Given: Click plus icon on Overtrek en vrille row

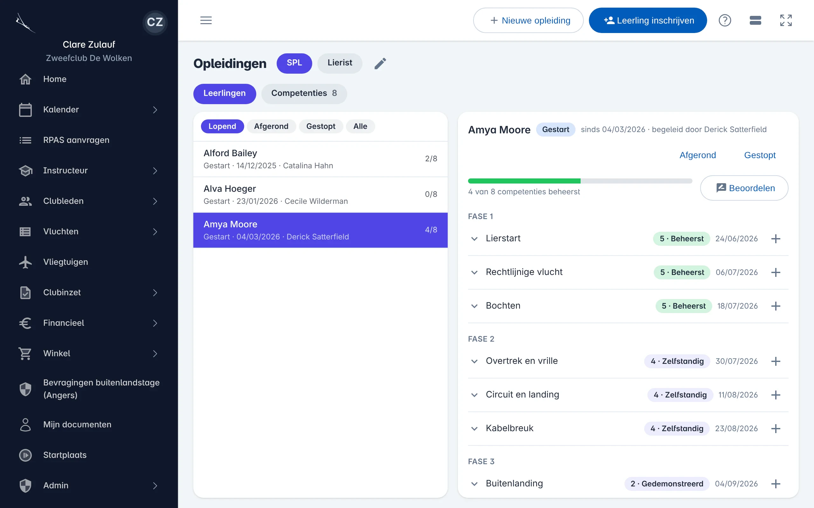Looking at the screenshot, I should coord(776,361).
